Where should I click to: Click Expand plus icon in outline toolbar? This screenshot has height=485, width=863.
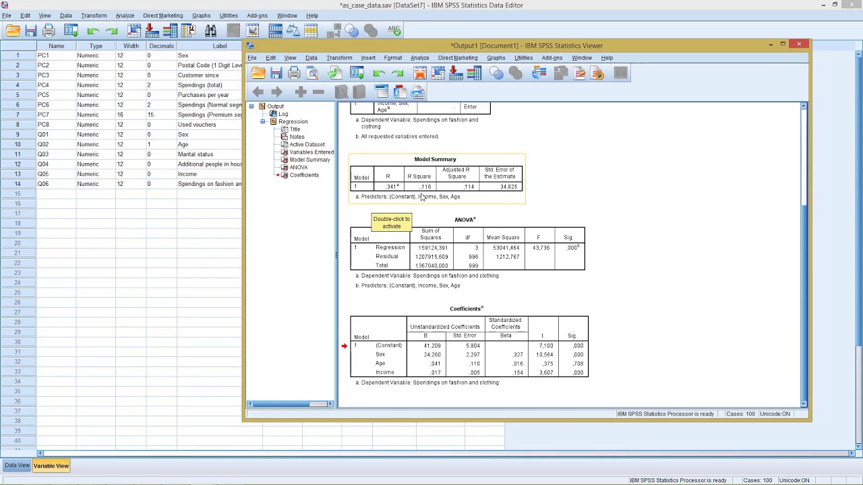[301, 92]
